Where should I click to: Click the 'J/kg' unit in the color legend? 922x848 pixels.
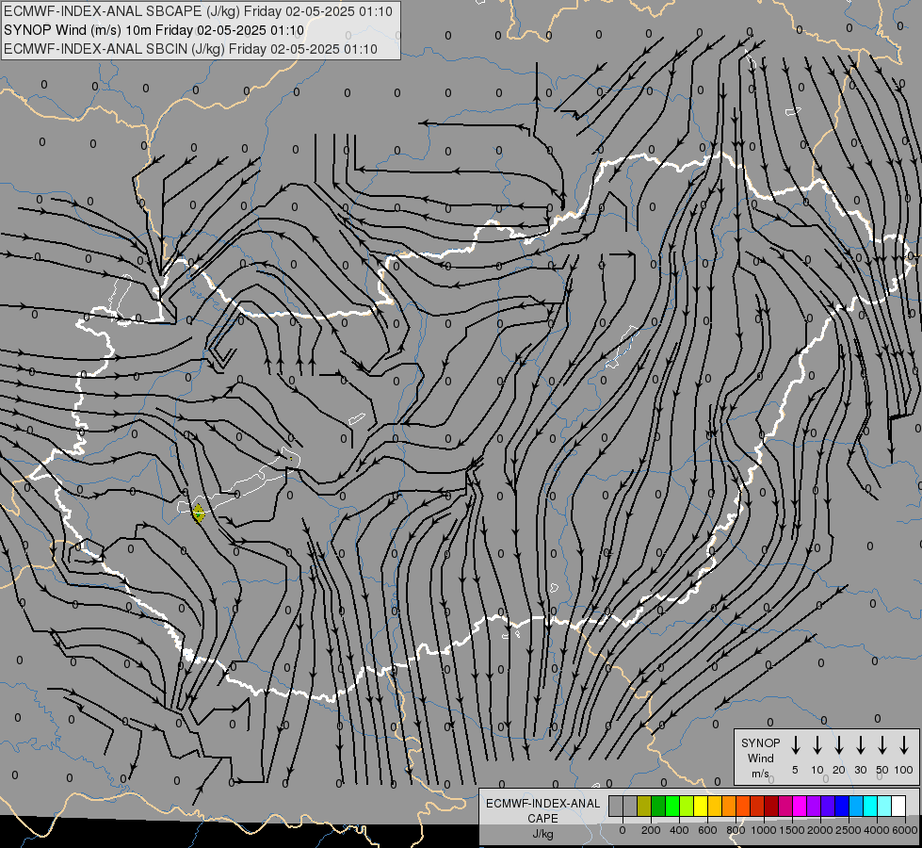point(542,834)
